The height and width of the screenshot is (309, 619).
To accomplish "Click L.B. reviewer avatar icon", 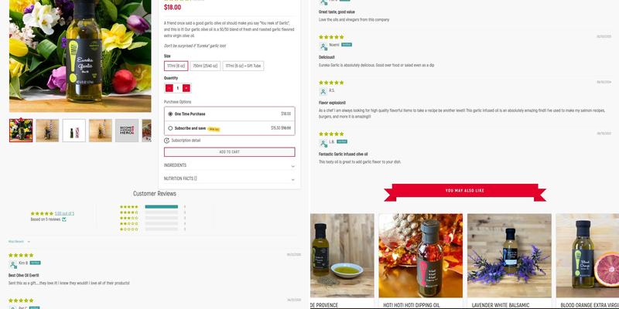I will [x=323, y=142].
